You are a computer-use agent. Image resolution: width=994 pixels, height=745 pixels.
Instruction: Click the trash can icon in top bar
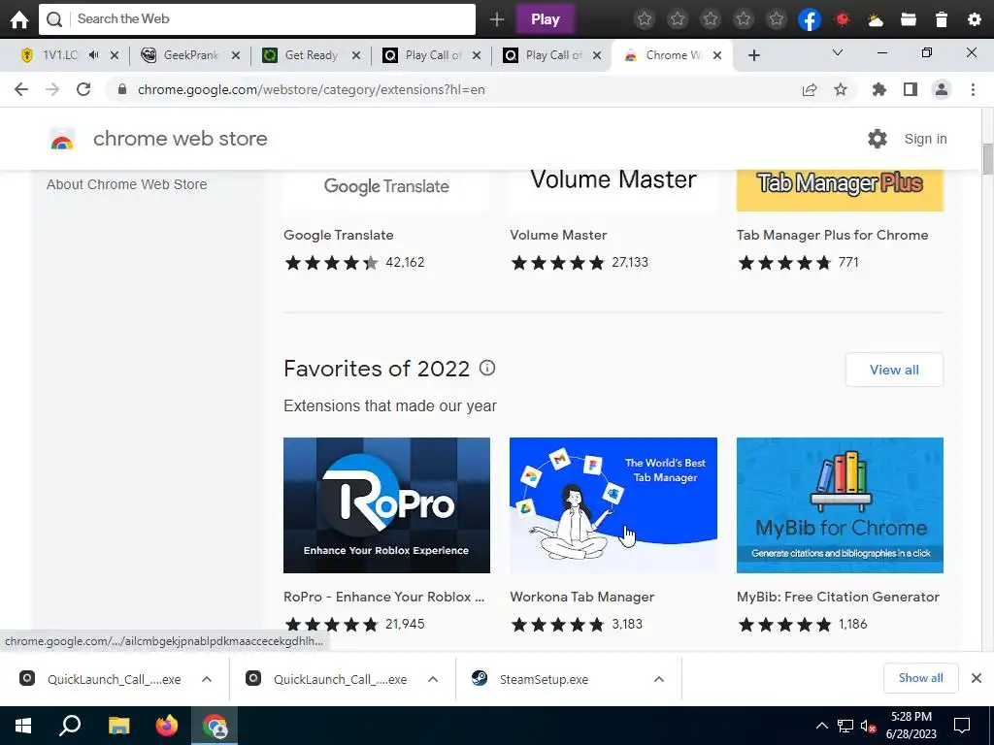pyautogui.click(x=942, y=19)
